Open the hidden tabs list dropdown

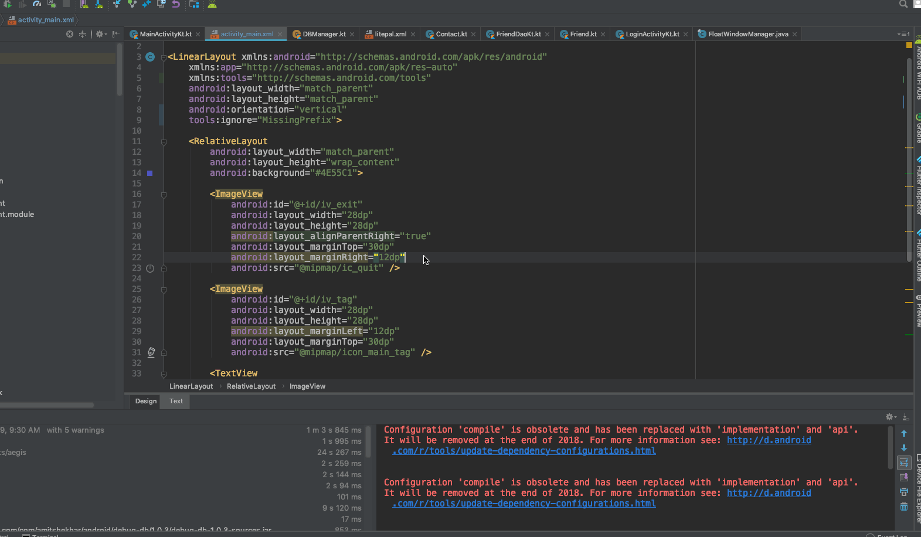(x=903, y=34)
